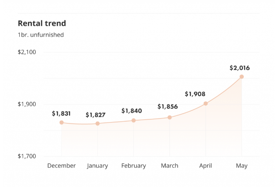Click the January data point marker

[98, 124]
